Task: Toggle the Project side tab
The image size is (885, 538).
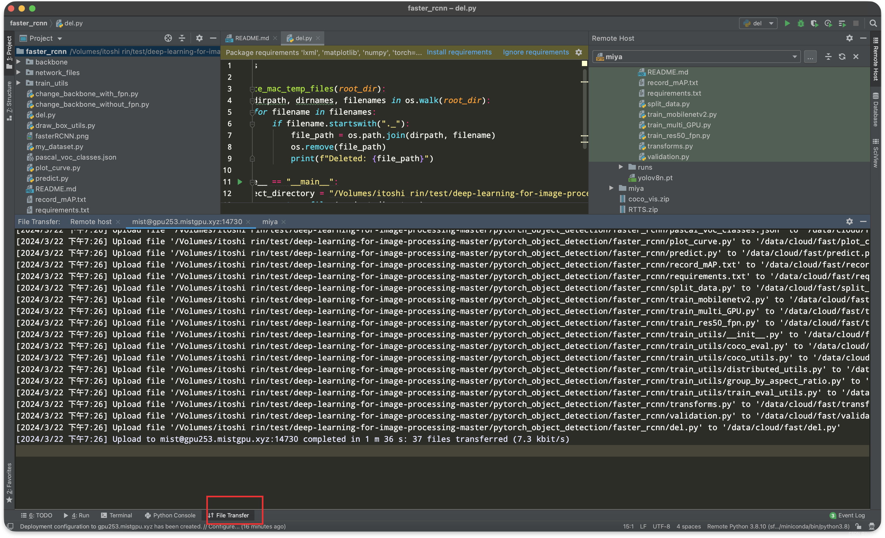Action: pyautogui.click(x=9, y=52)
